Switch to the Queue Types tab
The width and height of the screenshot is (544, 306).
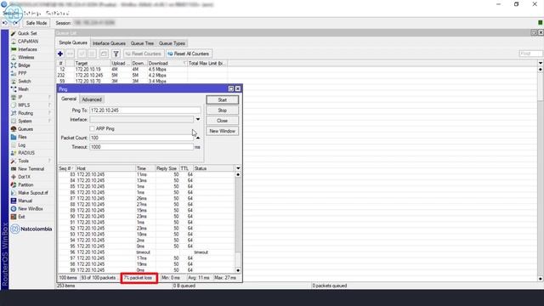pyautogui.click(x=172, y=43)
